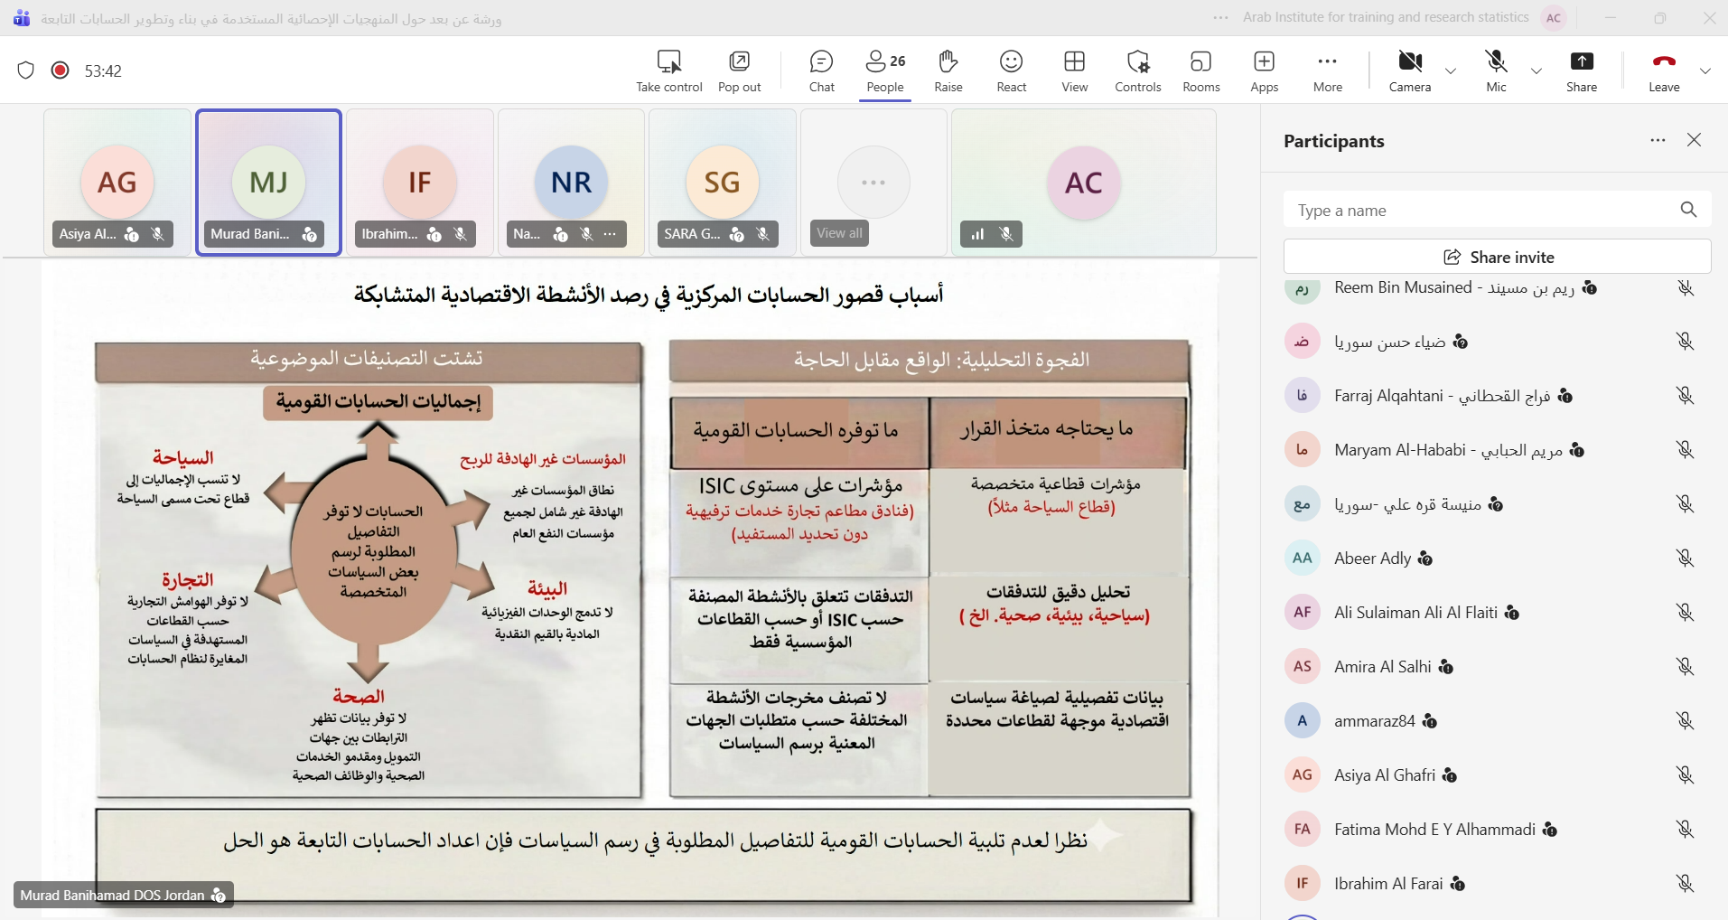
Task: Toggle mute for Abeer Adly
Action: pos(1685,559)
